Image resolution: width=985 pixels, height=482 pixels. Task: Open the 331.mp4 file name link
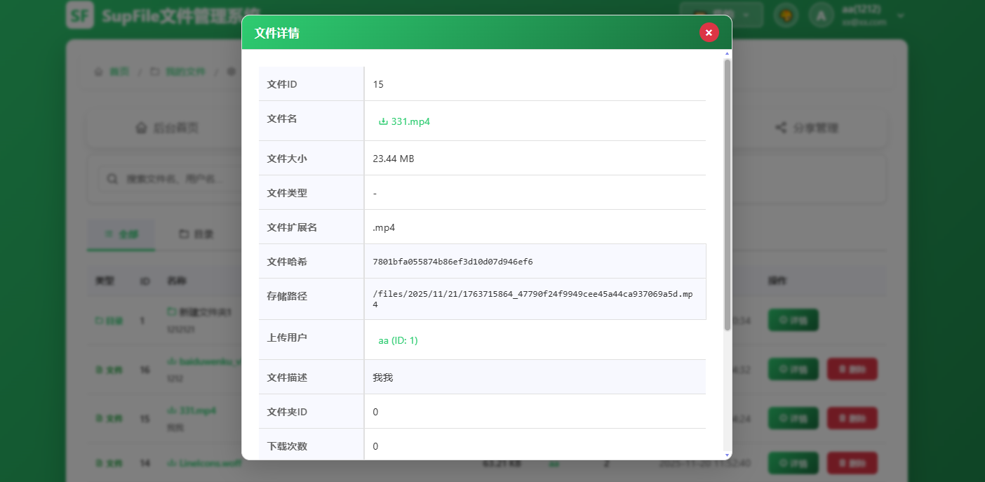[x=410, y=121]
